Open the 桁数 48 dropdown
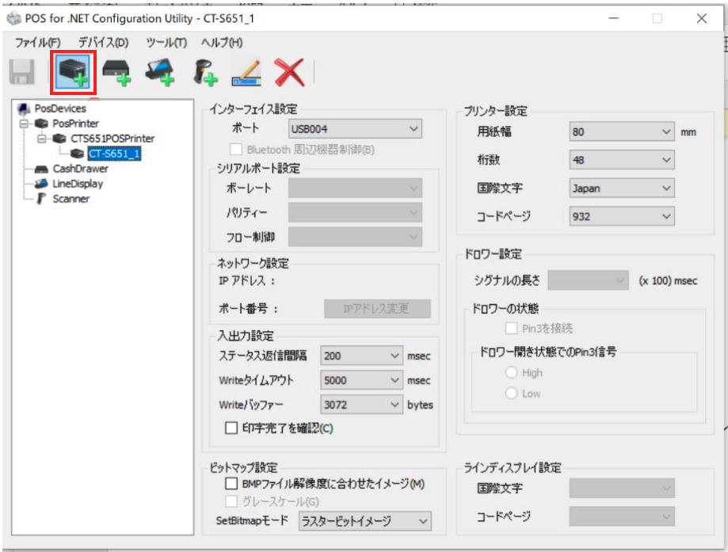Screen dimensions: 728x552 click(x=622, y=160)
